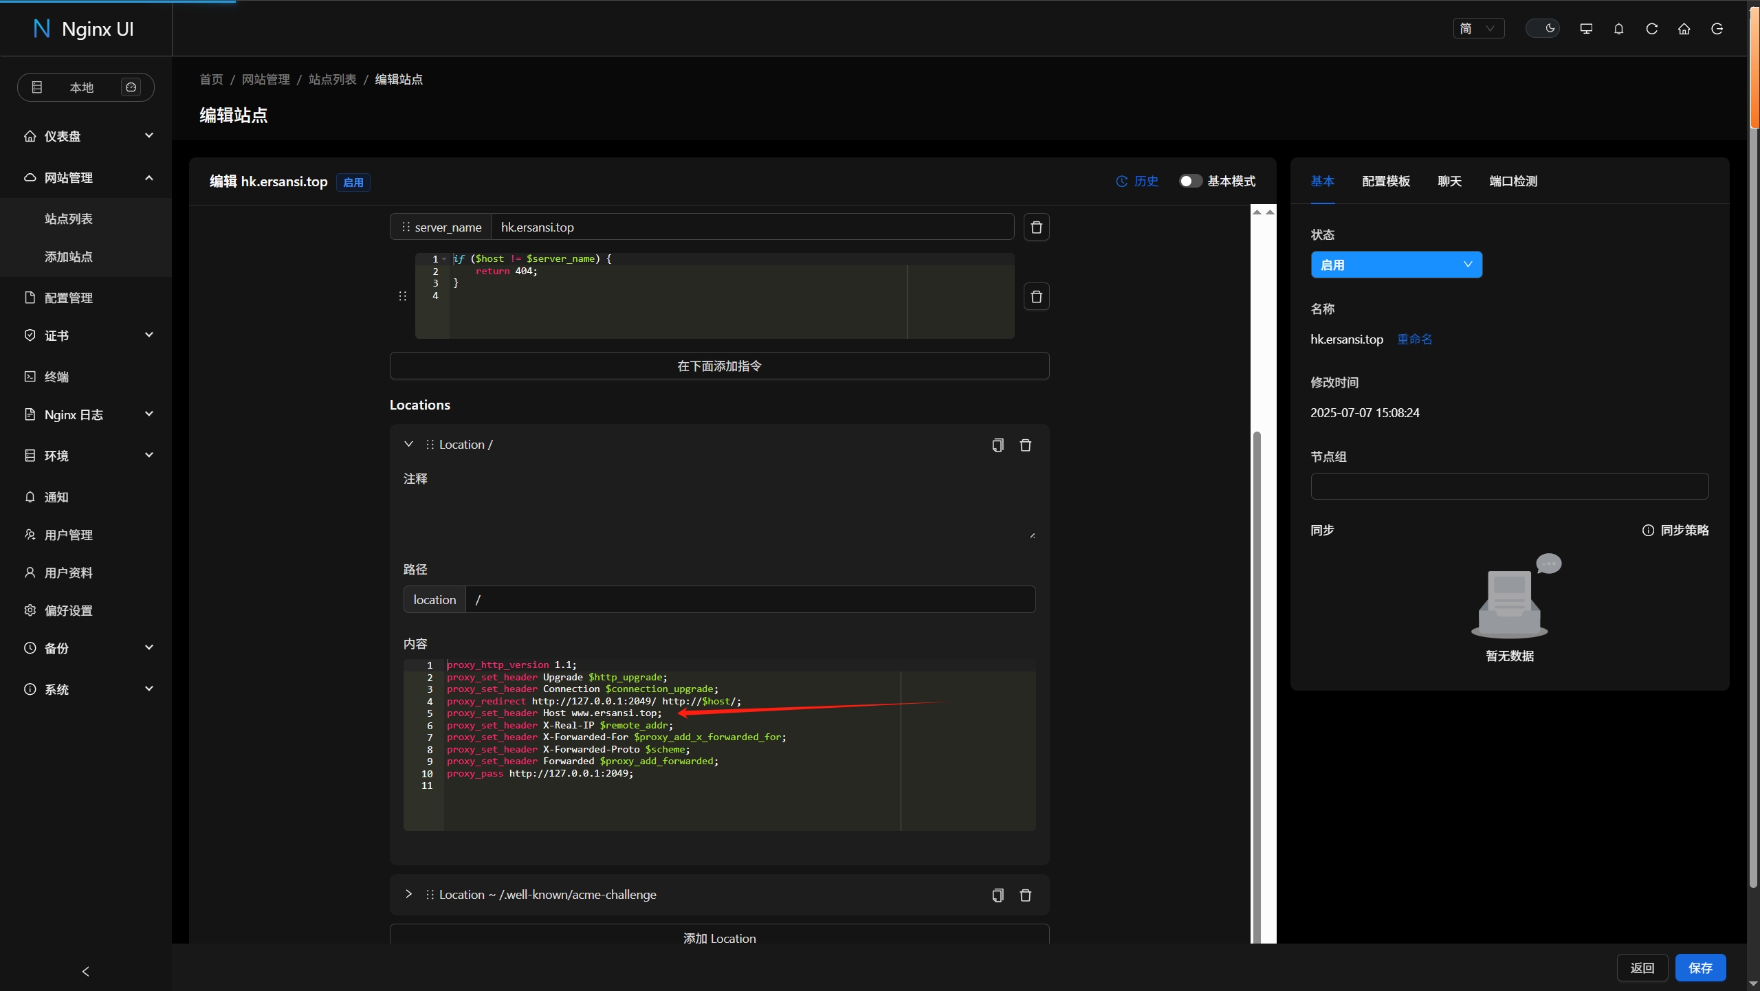Click the desktop monitor icon in header
Screen dimensions: 1760x991
pos(1586,28)
